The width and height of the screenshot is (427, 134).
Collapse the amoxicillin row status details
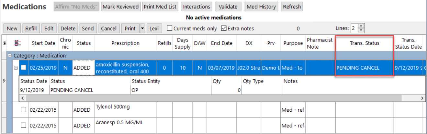(16, 68)
